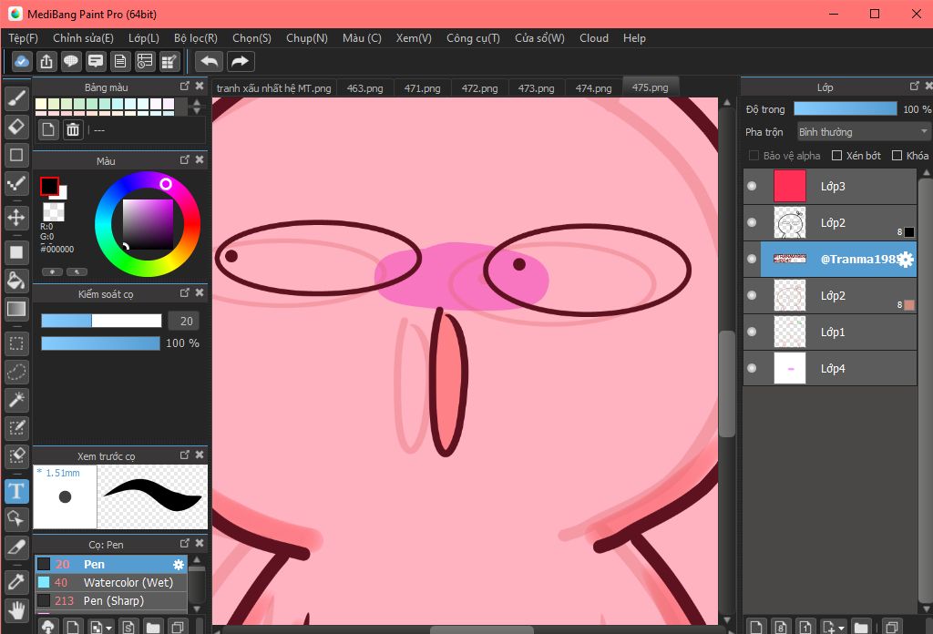Toggle visibility of upper Lớp2 layer
933x634 pixels.
[x=752, y=222]
